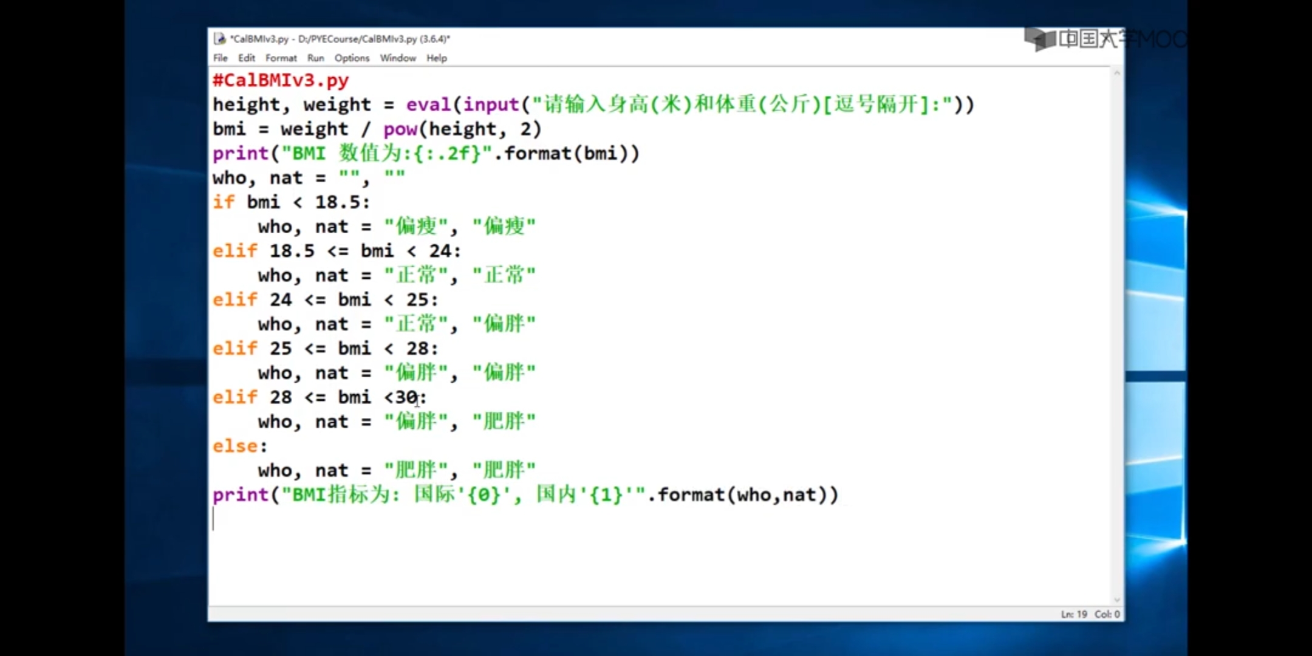Click the vertical scrollbar track

[x=1116, y=334]
